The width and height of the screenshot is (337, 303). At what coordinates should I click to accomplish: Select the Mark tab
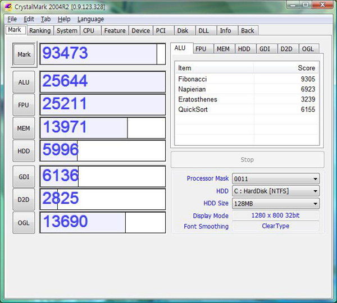pyautogui.click(x=16, y=30)
